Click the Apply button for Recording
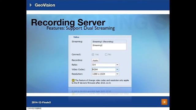196x110 pixels. (x=95, y=60)
